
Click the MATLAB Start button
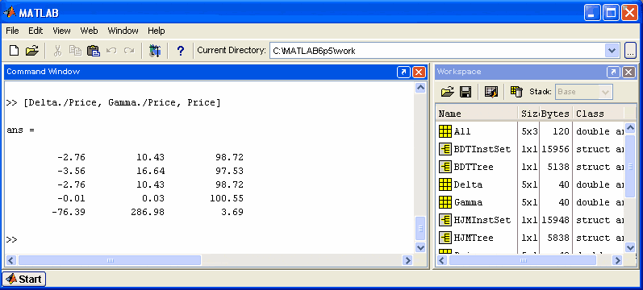click(23, 280)
